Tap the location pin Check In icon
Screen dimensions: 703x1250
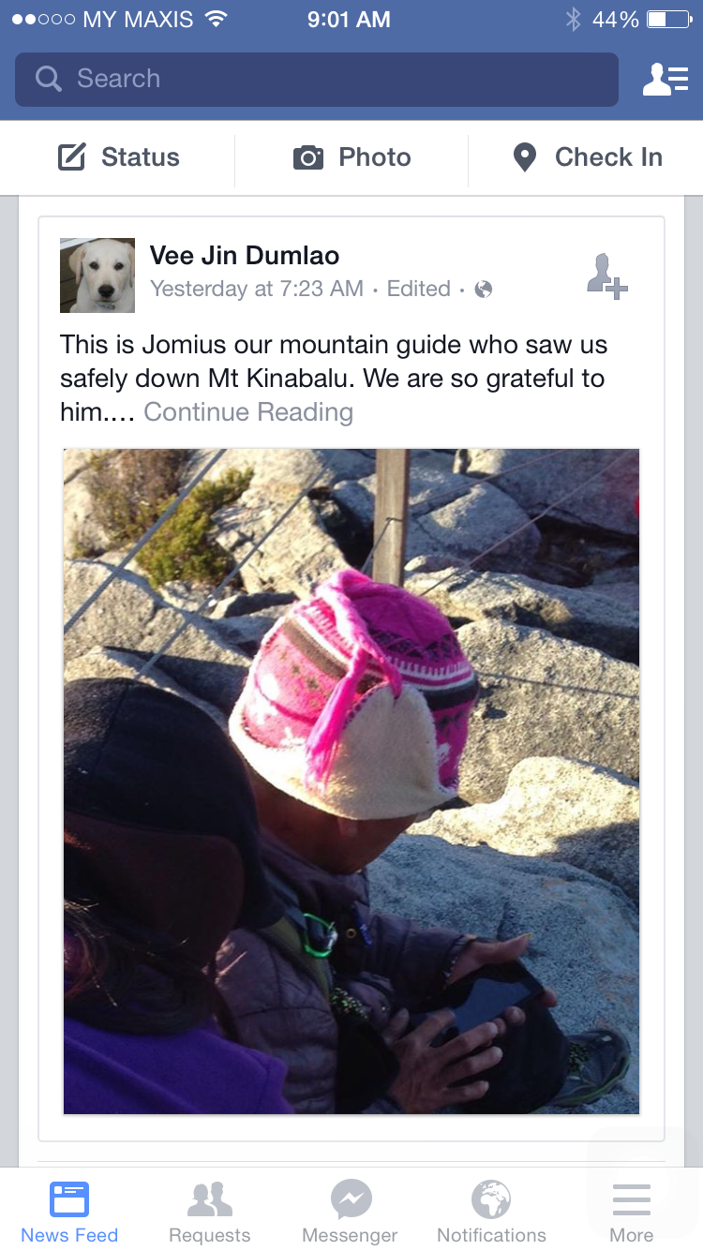point(525,157)
